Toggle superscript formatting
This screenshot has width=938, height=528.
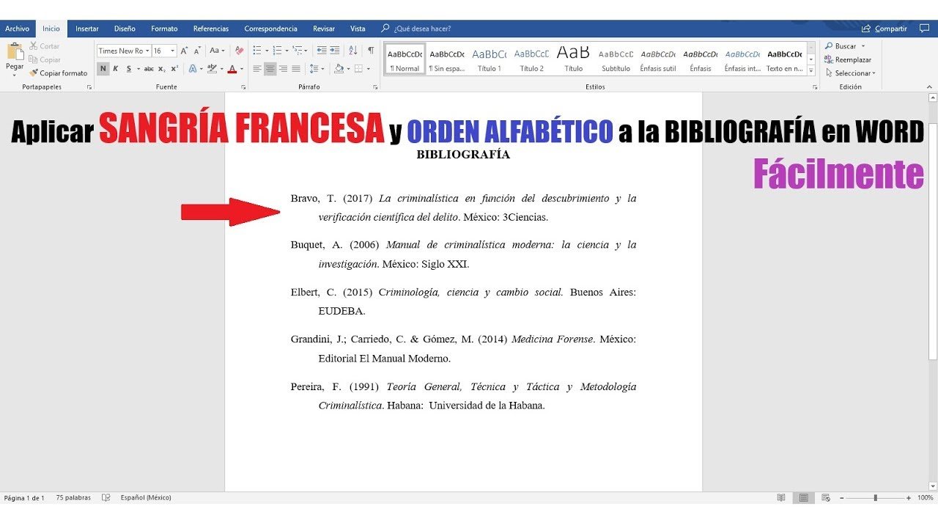[174, 69]
